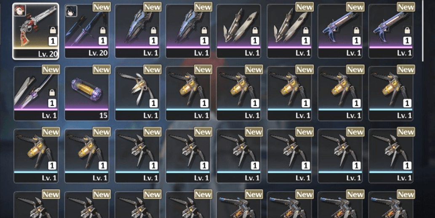Click the inventory scrollbar on the right edge

click(x=423, y=30)
